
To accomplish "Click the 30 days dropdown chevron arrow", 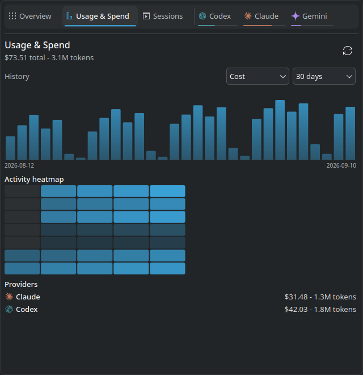I will [349, 77].
